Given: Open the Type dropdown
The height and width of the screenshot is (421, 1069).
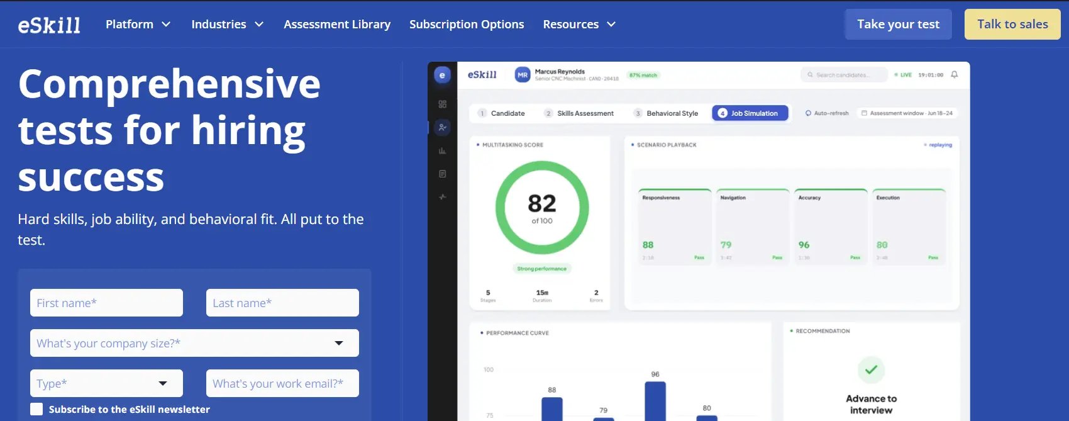Looking at the screenshot, I should tap(106, 383).
